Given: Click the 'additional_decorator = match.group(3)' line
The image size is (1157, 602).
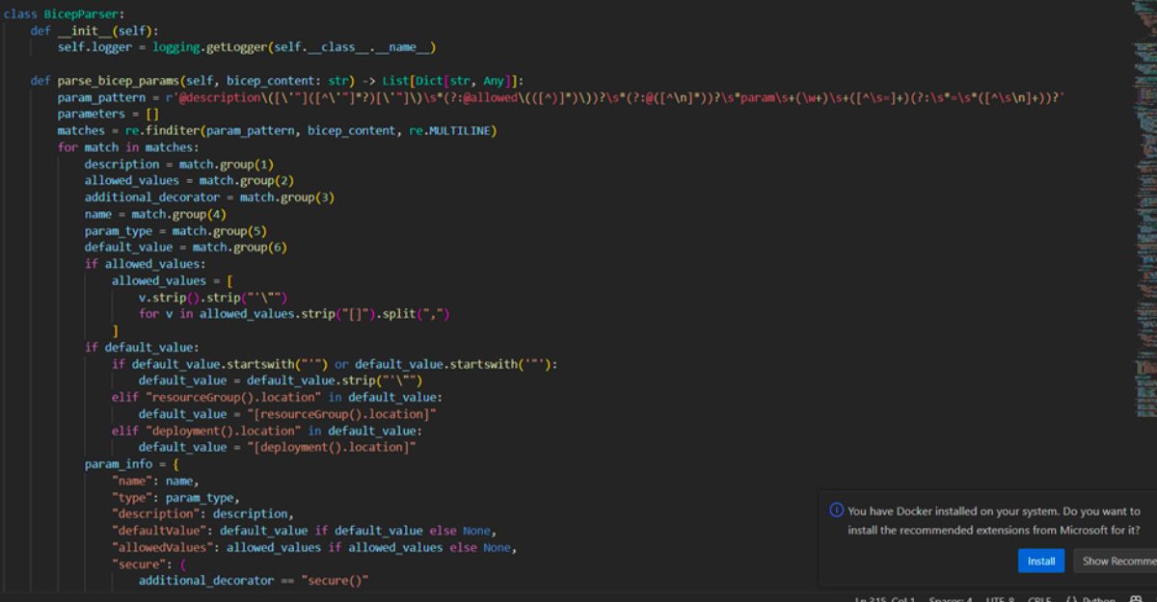Looking at the screenshot, I should tap(209, 196).
